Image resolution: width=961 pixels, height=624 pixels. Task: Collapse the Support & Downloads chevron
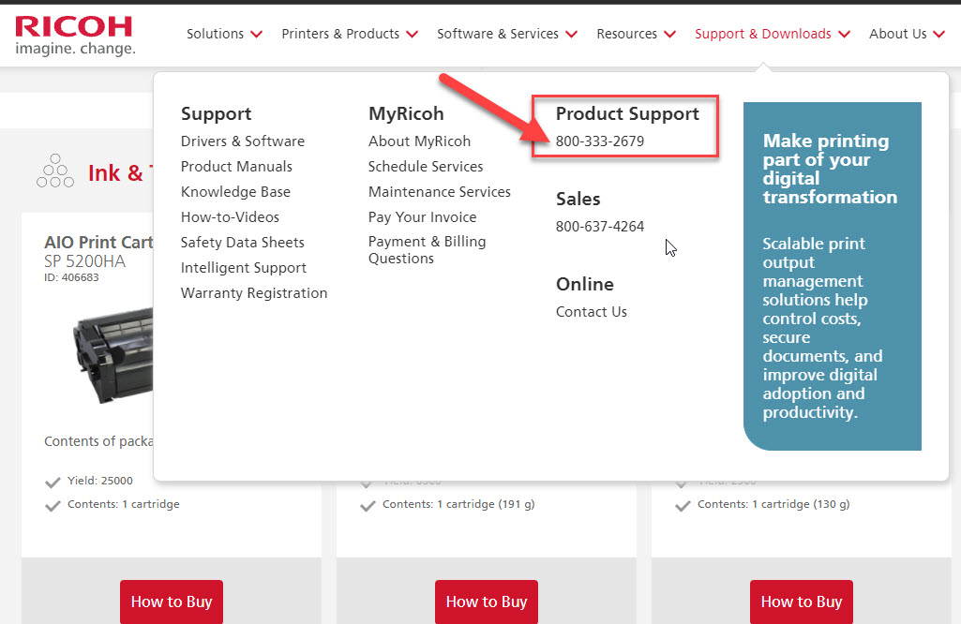(x=845, y=35)
